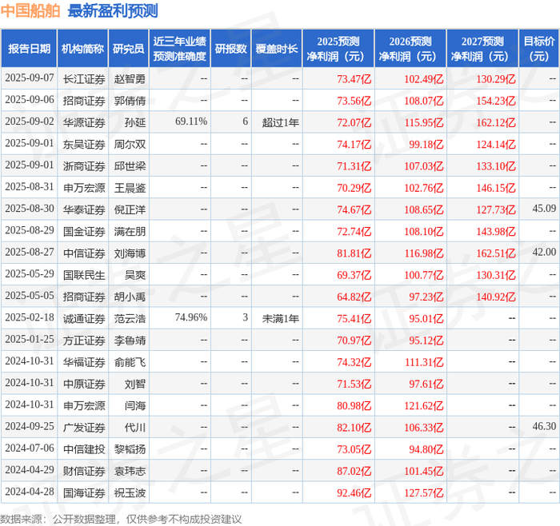Click the 机构简称 column header

pyautogui.click(x=82, y=49)
